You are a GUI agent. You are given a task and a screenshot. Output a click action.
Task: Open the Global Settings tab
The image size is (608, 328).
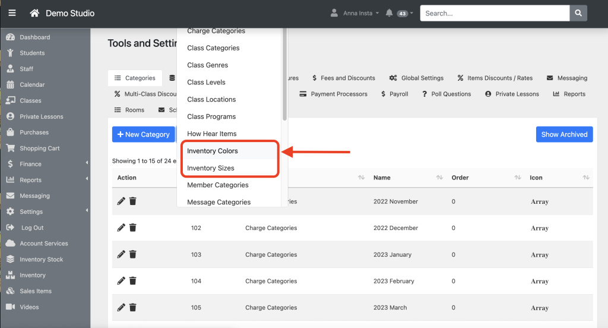click(416, 78)
